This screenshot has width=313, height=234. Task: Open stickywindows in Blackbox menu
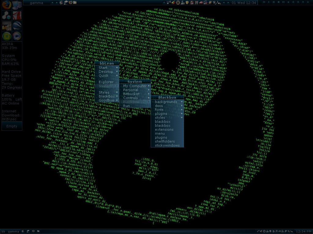[167, 145]
